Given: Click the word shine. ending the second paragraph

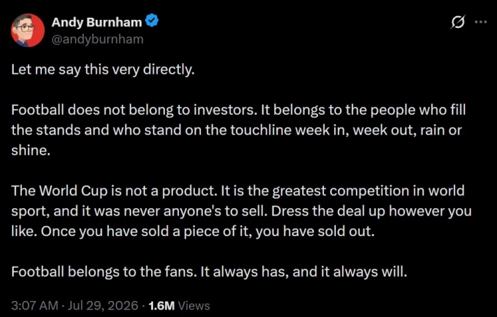Looking at the screenshot, I should [30, 150].
